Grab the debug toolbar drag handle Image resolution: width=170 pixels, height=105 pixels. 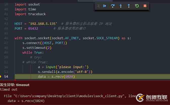(98, 6)
